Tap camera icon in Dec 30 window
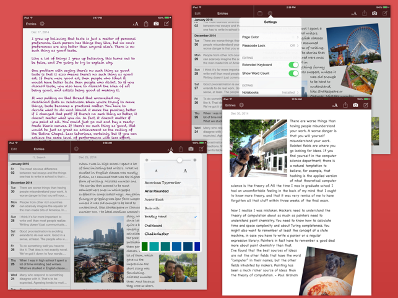This screenshot has width=398, height=298. [x=356, y=104]
